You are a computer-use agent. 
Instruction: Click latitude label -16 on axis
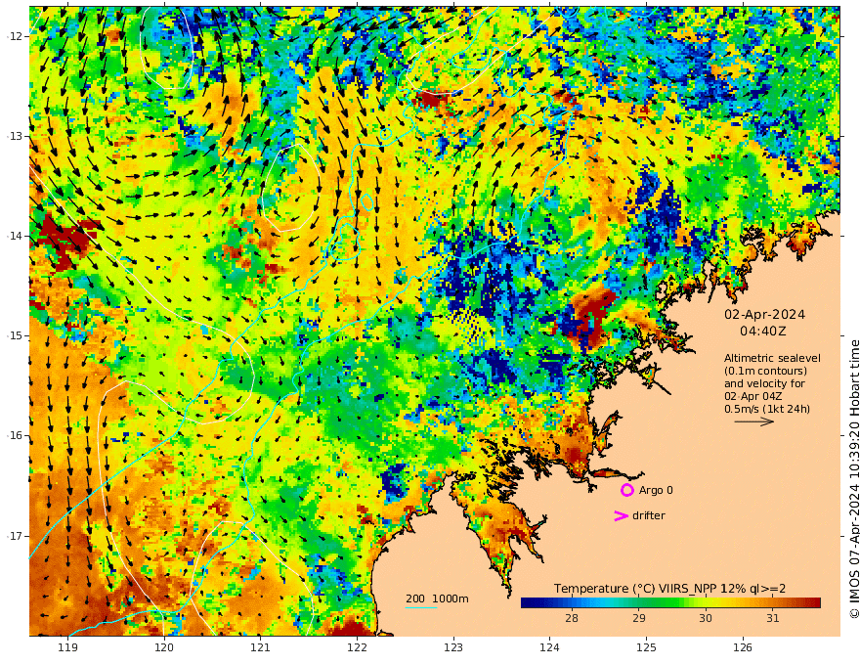point(14,435)
